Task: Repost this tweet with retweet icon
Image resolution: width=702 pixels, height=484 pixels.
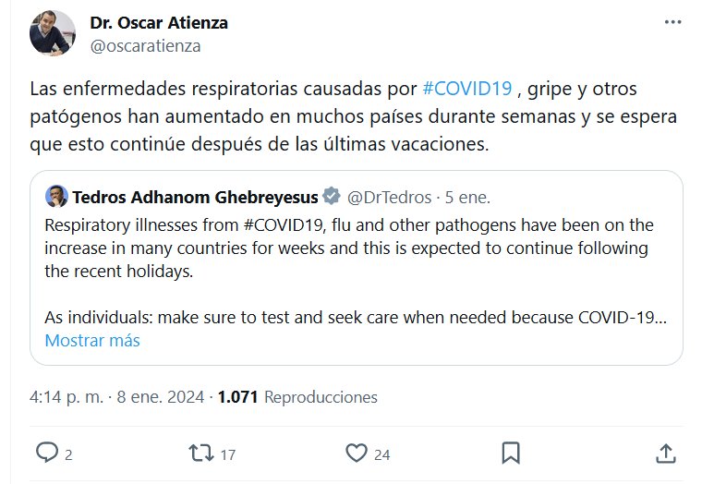Action: [200, 453]
